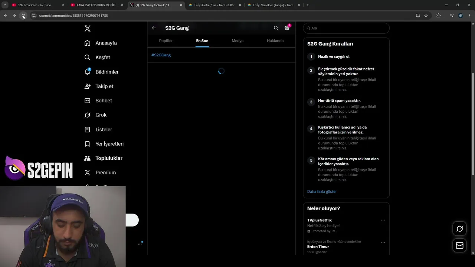Click Neler oluyor? heading
This screenshot has width=475, height=267.
coord(324,208)
